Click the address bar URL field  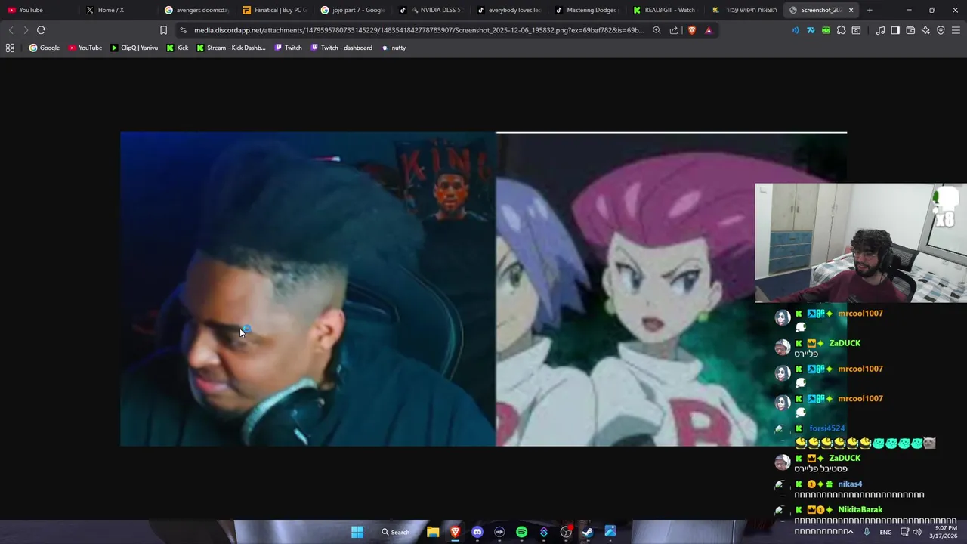(419, 30)
